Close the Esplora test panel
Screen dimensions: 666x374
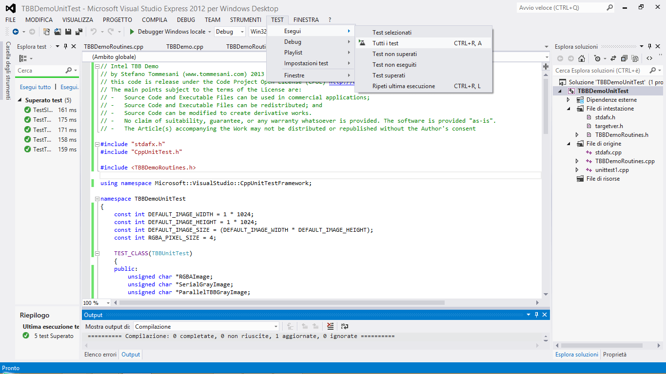click(74, 46)
